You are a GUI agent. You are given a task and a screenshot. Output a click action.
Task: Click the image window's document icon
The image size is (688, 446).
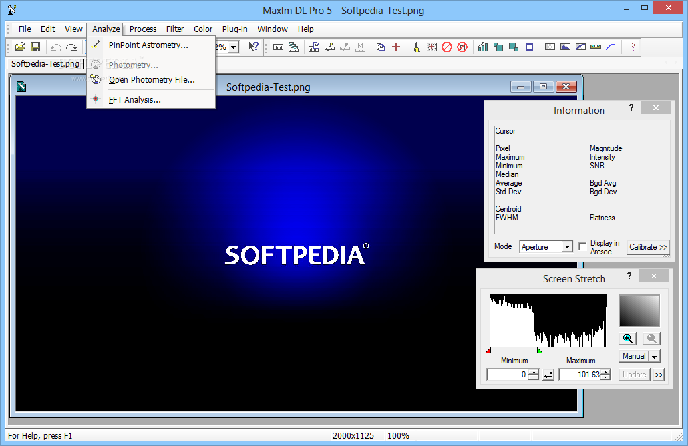[x=21, y=87]
